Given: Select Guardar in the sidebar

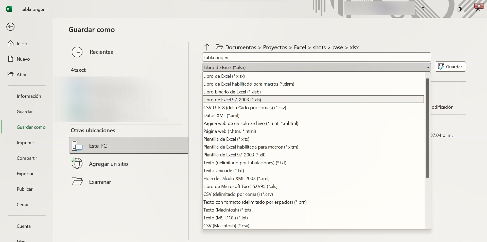Looking at the screenshot, I should click(x=25, y=111).
